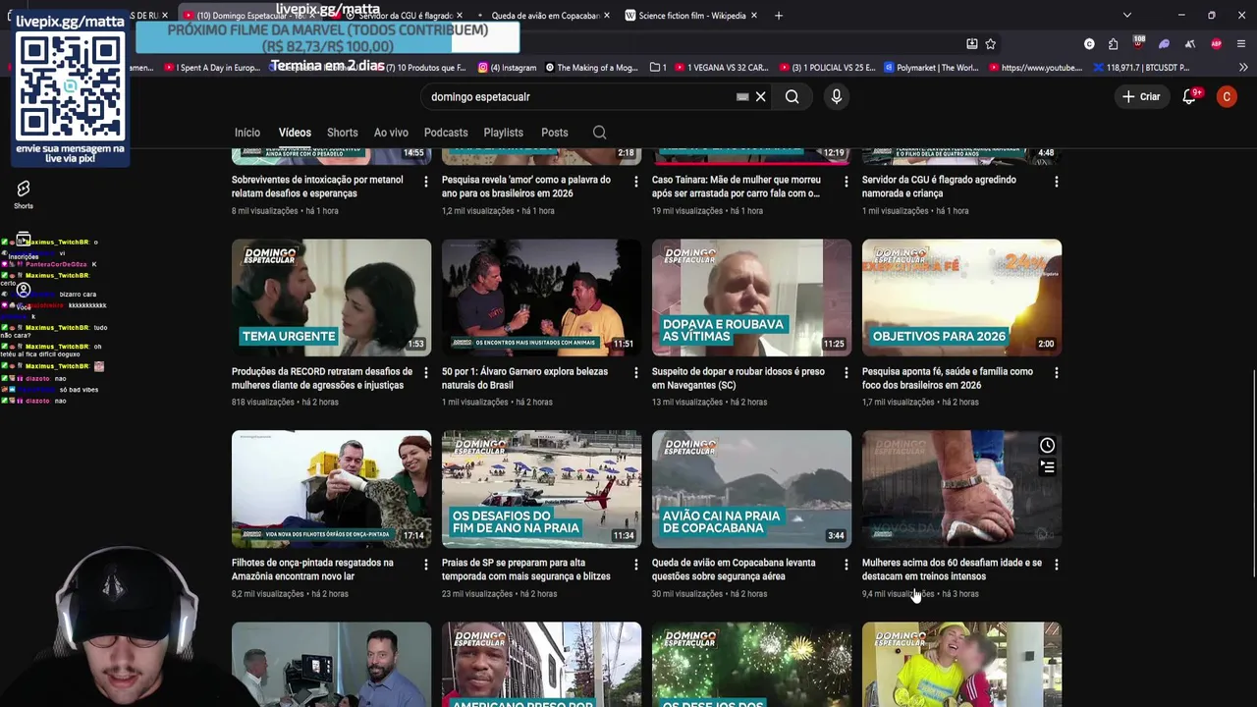Open the Ao vivo tab

point(391,133)
